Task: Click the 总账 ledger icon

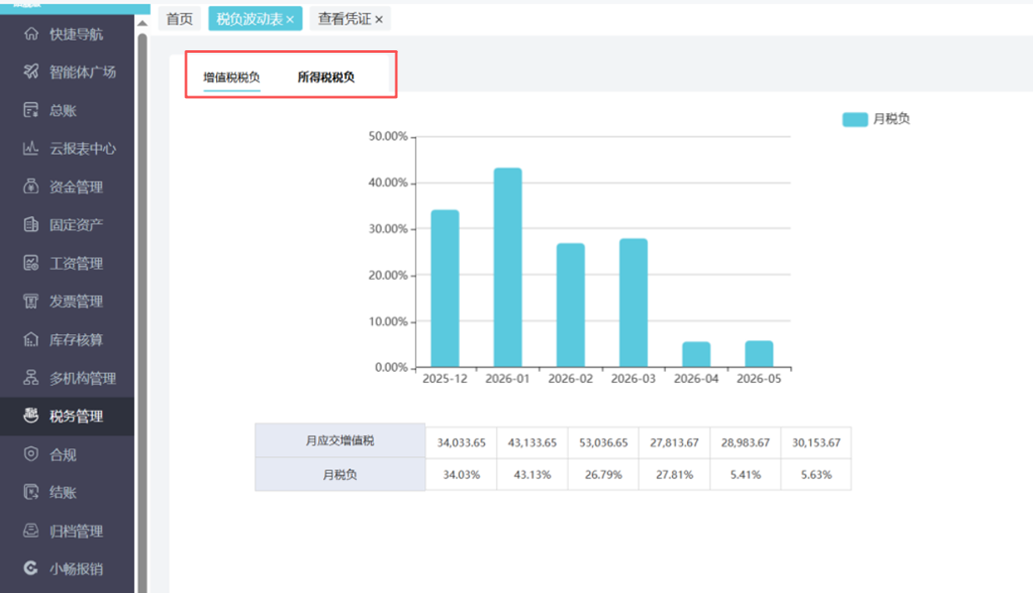Action: tap(31, 111)
